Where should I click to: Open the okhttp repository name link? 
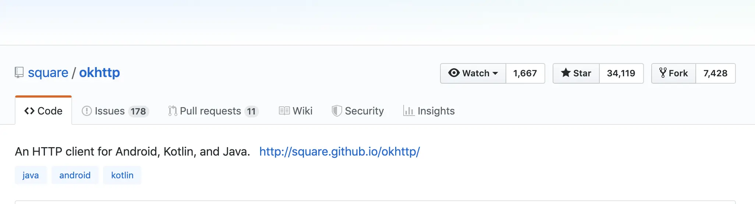(x=99, y=73)
